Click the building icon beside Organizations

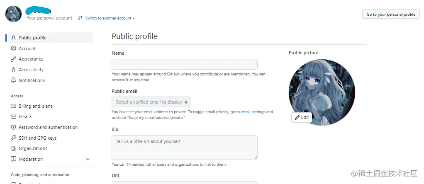coord(14,148)
